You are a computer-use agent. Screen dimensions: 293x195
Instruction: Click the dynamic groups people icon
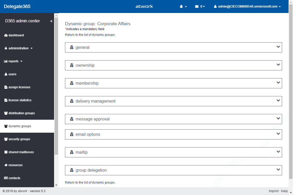point(6,126)
